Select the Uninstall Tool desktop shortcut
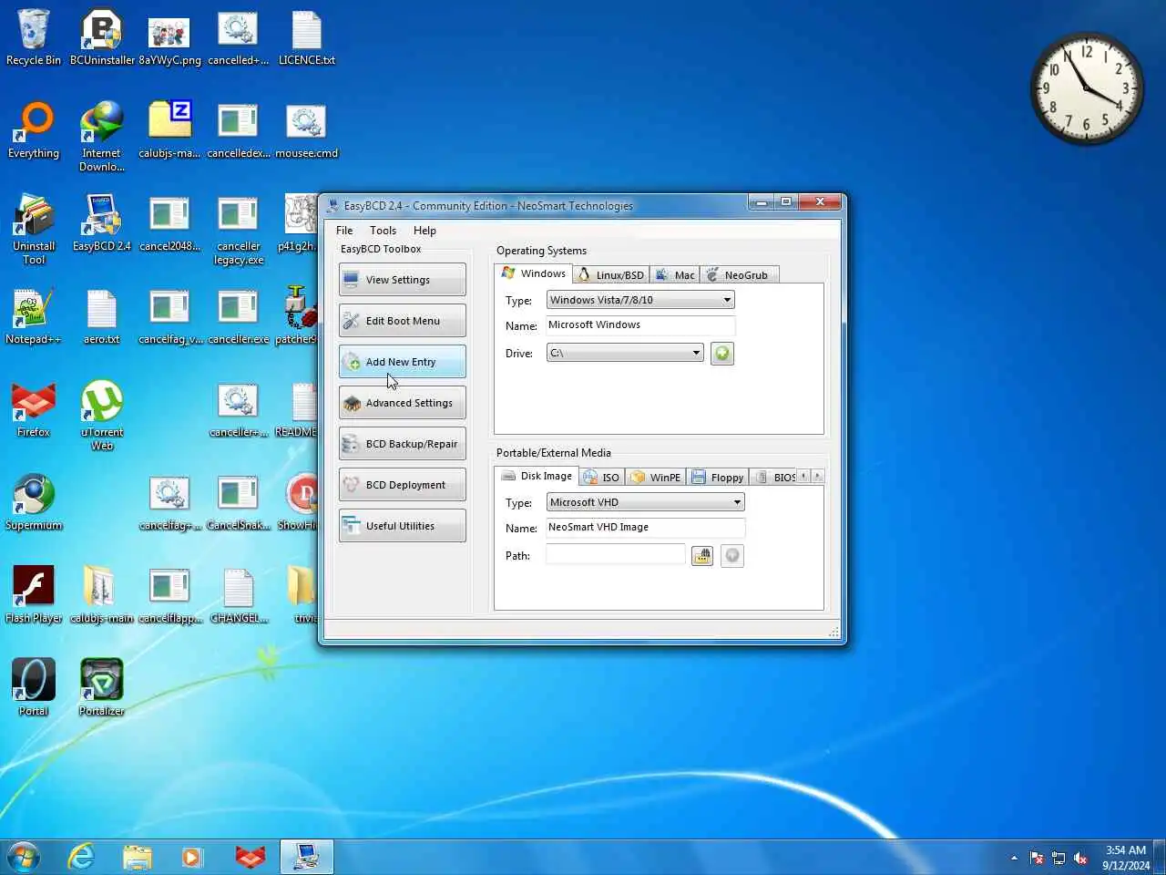Image resolution: width=1166 pixels, height=875 pixels. pos(34,230)
